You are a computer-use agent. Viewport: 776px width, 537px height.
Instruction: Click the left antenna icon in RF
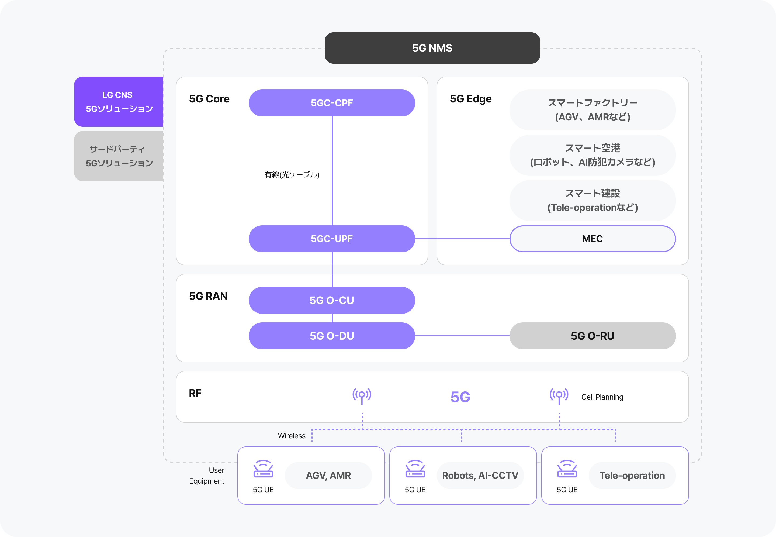tap(362, 396)
